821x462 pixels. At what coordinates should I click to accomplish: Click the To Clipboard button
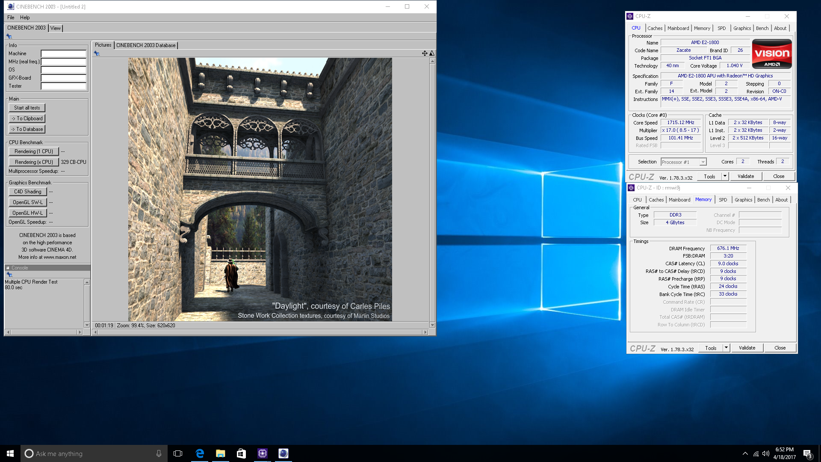point(27,118)
